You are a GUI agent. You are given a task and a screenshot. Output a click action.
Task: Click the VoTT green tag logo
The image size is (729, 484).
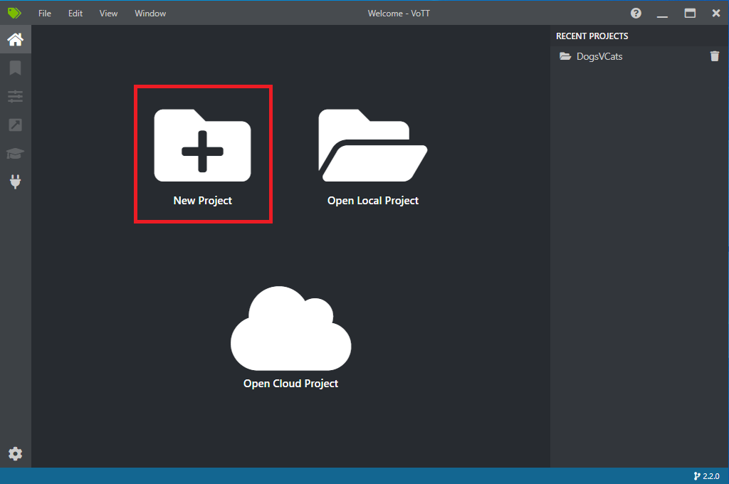tap(14, 13)
